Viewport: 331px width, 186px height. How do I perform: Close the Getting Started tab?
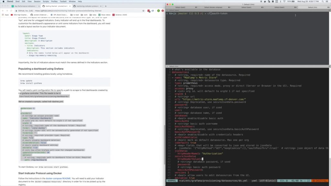(x=70, y=6)
